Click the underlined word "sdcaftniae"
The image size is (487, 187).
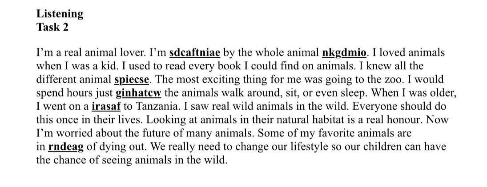tap(195, 53)
